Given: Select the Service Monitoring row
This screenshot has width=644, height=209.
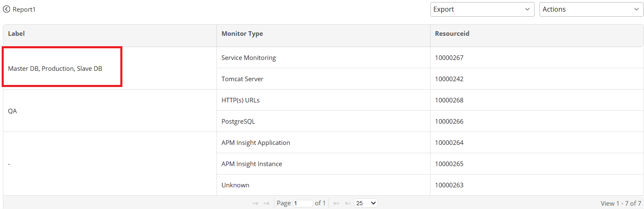Looking at the screenshot, I should pyautogui.click(x=249, y=58).
